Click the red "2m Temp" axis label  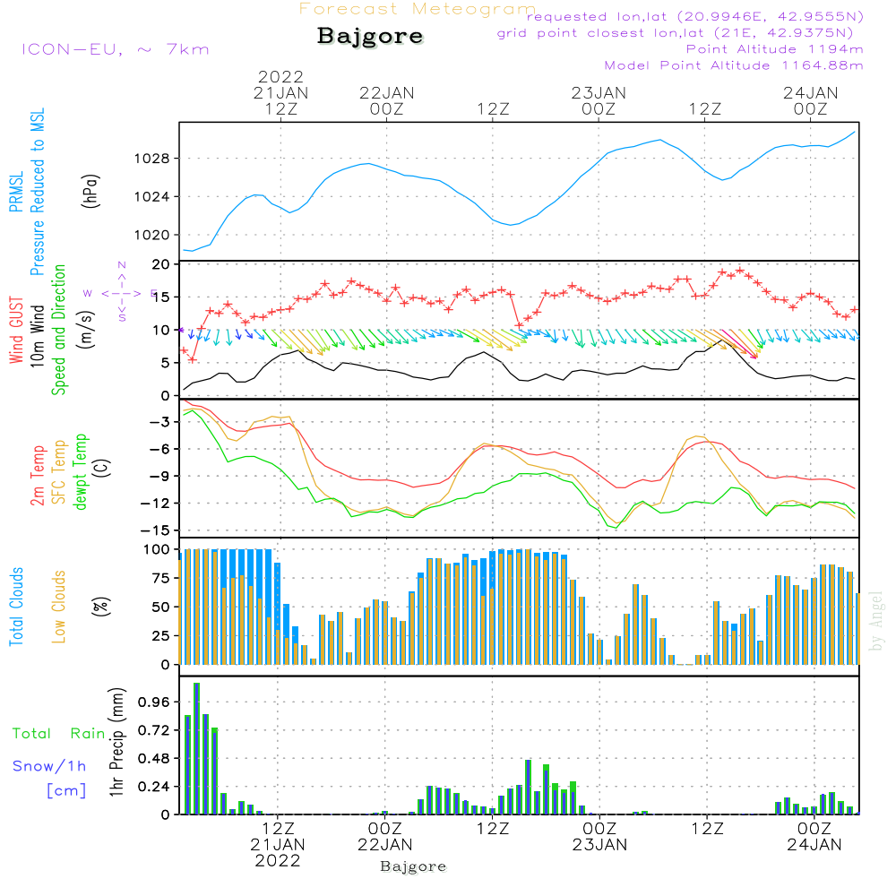tap(38, 474)
